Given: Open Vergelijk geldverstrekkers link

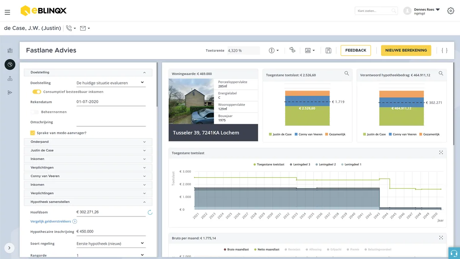Looking at the screenshot, I should (54, 221).
